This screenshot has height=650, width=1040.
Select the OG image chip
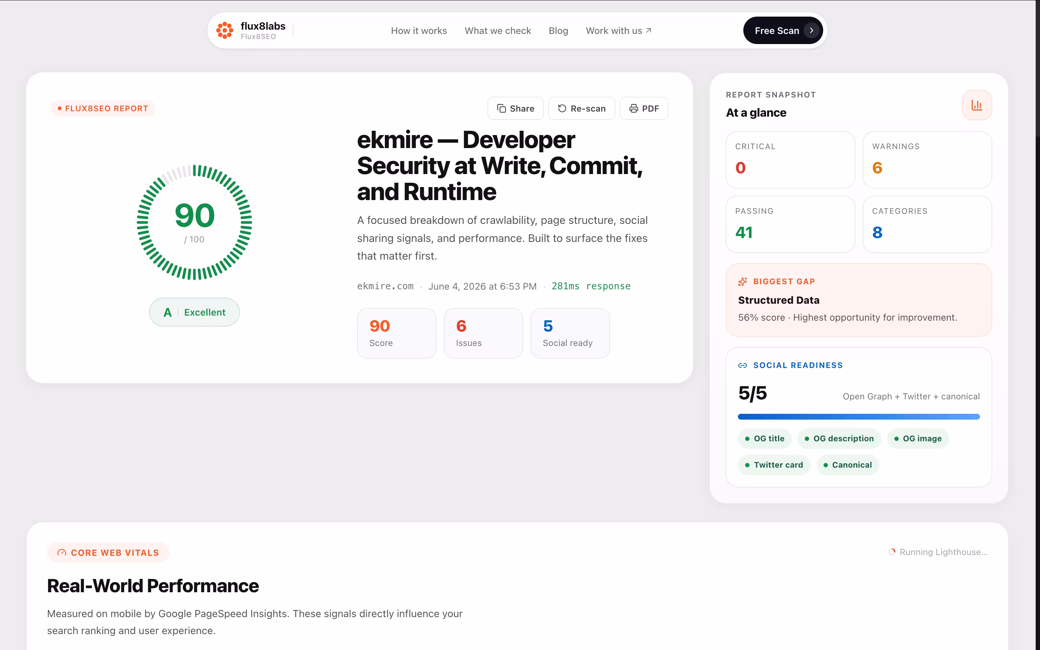(x=917, y=438)
